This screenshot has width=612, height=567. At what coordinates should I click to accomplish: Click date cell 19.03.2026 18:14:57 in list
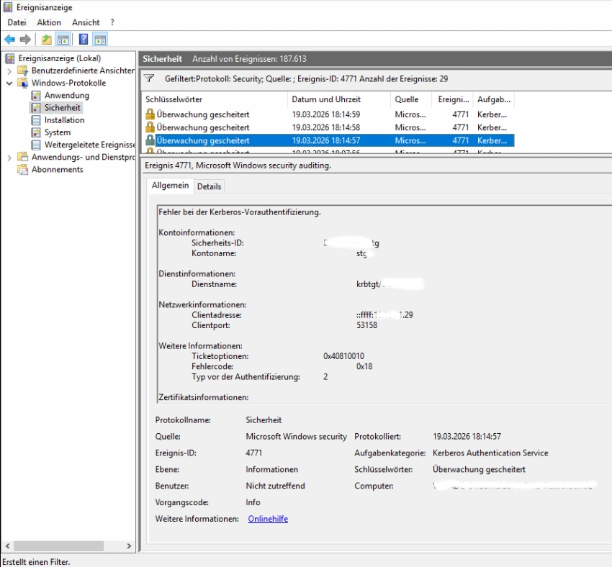[x=326, y=140]
